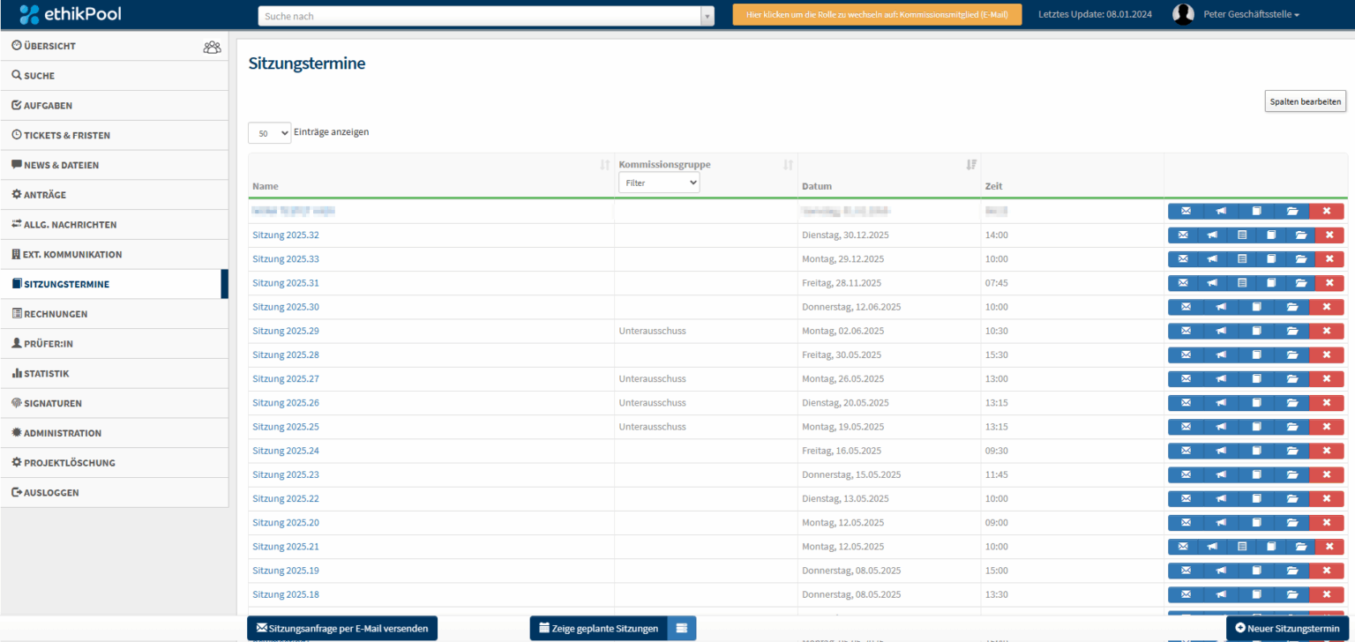Viewport: 1355px width, 642px height.
Task: Click the Neuer Sitzungstermin button
Action: click(1287, 628)
